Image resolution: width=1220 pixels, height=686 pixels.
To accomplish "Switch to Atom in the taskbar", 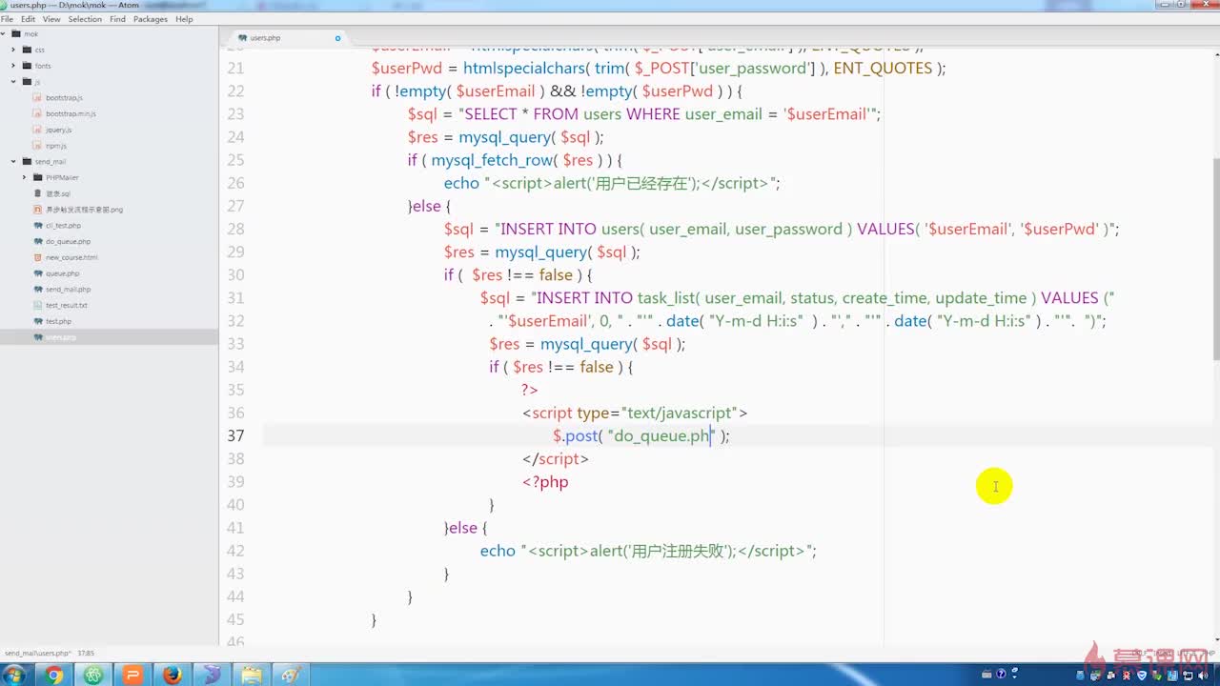I will tap(93, 675).
